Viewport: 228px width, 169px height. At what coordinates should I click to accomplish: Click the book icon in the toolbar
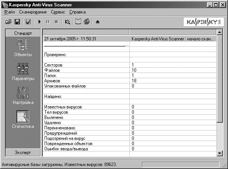click(x=78, y=22)
